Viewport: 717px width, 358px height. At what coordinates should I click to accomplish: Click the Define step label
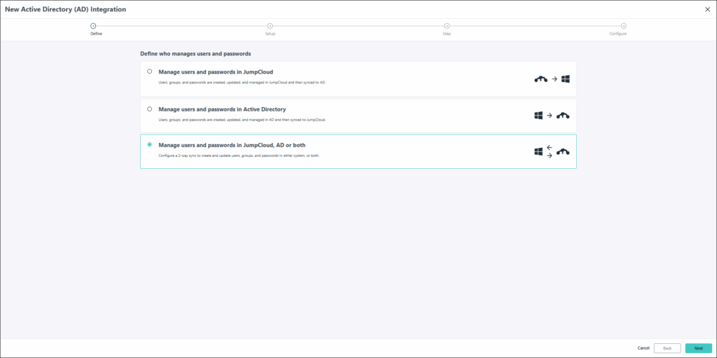click(x=97, y=34)
